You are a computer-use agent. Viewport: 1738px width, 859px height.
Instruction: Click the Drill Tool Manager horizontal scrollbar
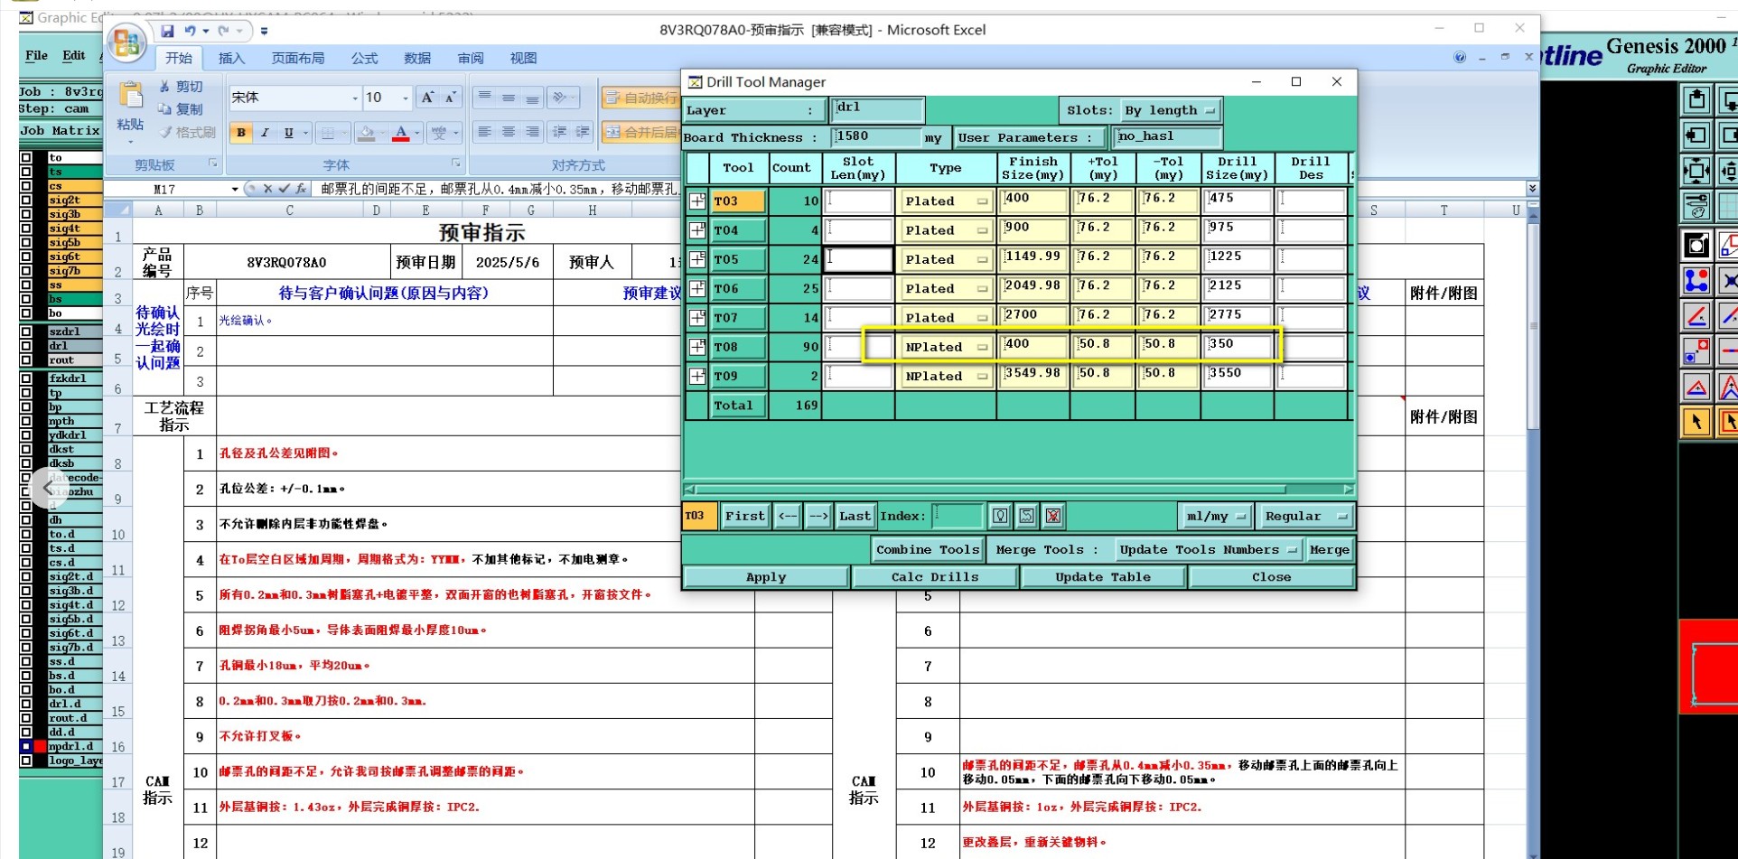point(1018,490)
